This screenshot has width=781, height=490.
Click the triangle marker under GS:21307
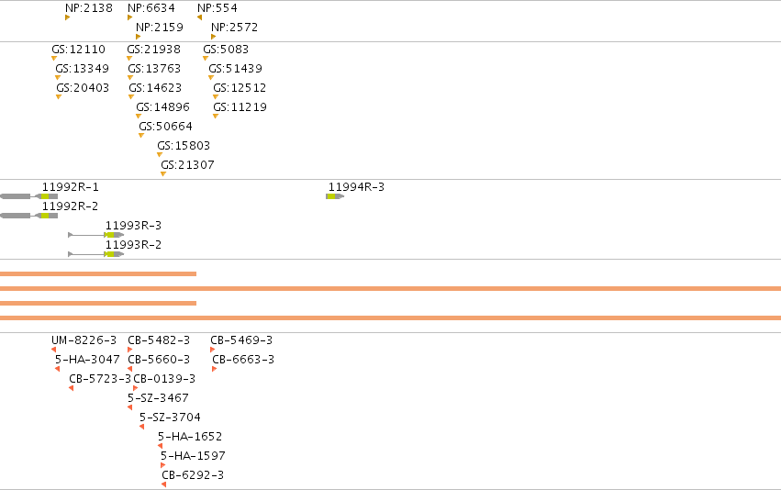(x=163, y=173)
